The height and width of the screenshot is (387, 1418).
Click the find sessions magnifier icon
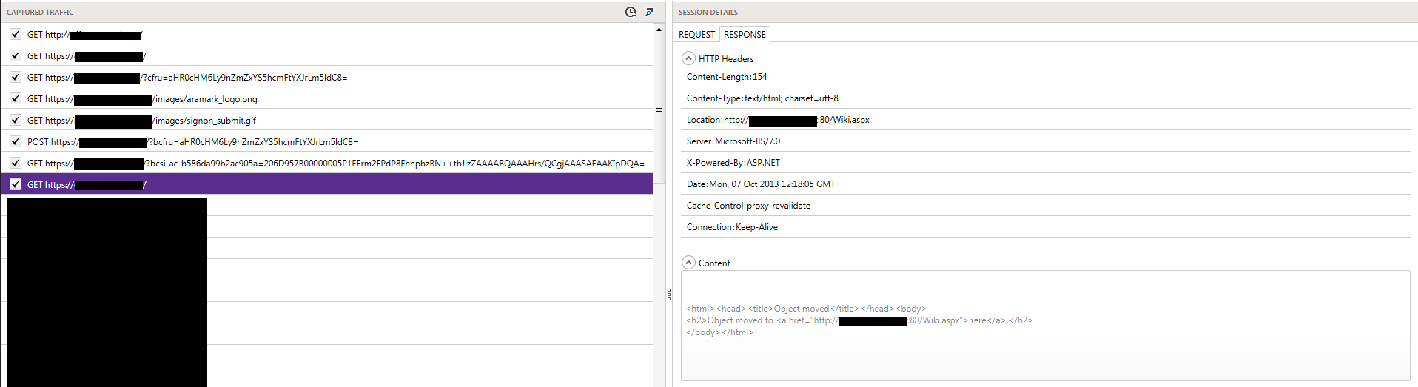pos(650,12)
